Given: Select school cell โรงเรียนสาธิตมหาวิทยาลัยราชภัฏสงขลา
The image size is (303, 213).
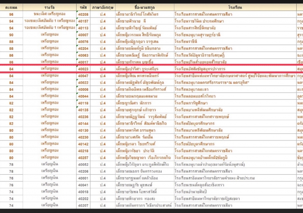Looking at the screenshot, I should pos(235,199).
